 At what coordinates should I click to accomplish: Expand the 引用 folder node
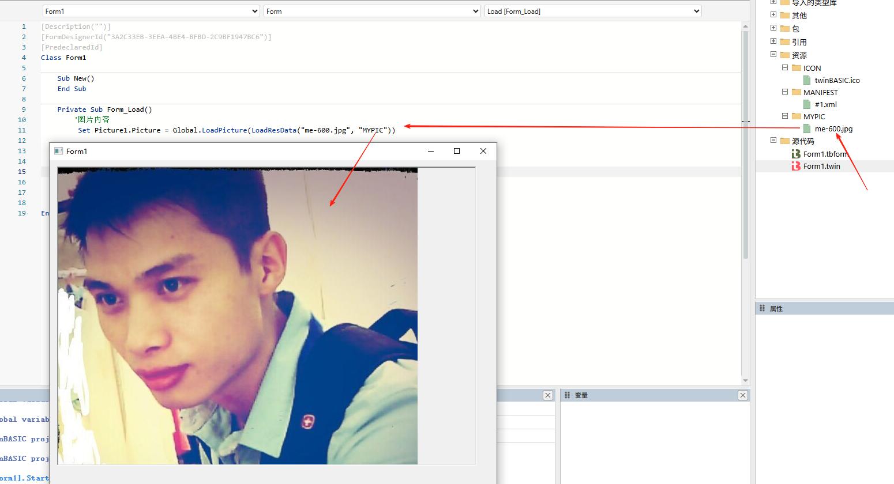click(773, 41)
